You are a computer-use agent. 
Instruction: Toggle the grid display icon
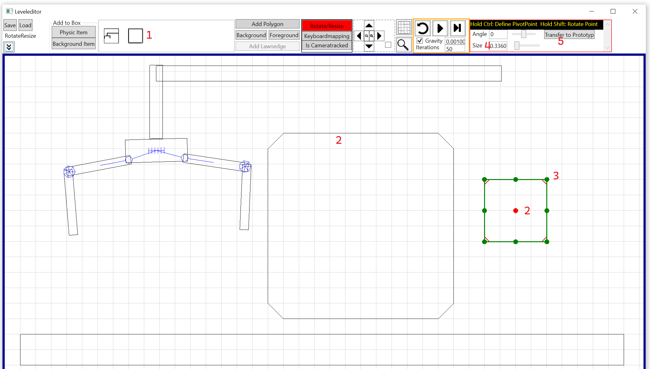[404, 28]
